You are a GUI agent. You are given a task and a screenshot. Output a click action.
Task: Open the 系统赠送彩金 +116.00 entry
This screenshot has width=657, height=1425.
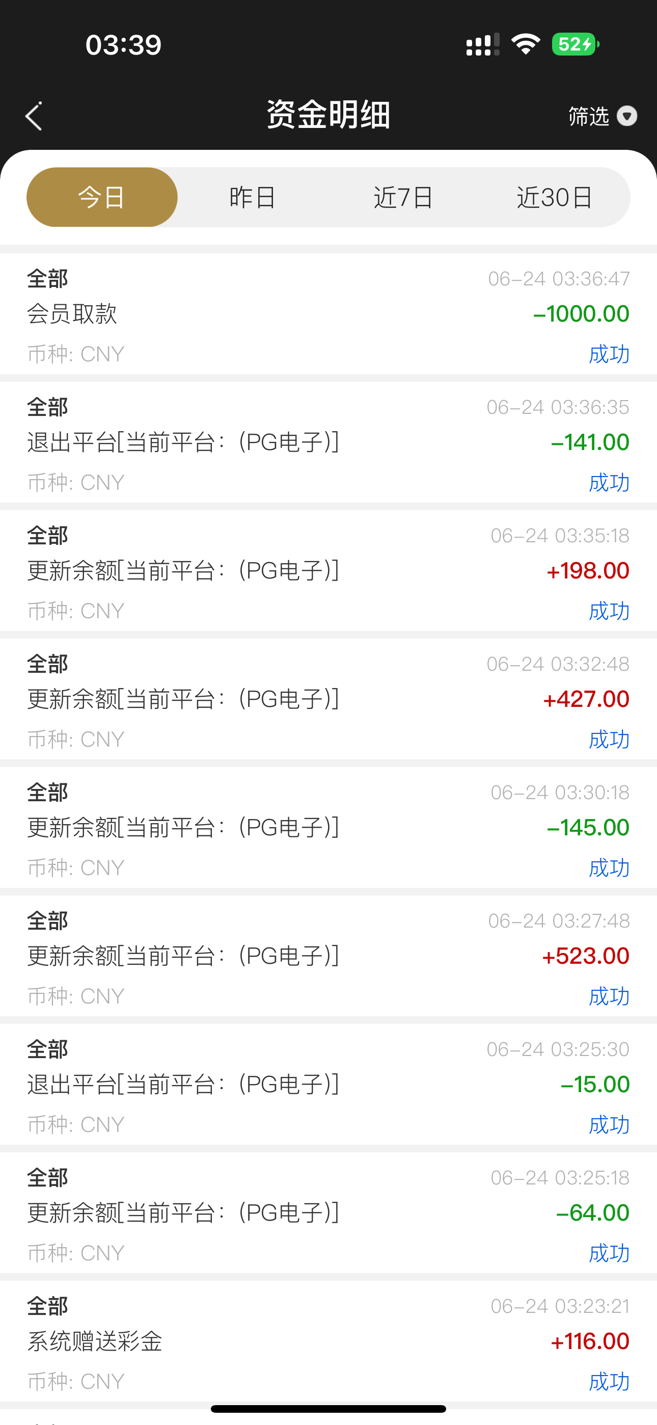pyautogui.click(x=328, y=1341)
